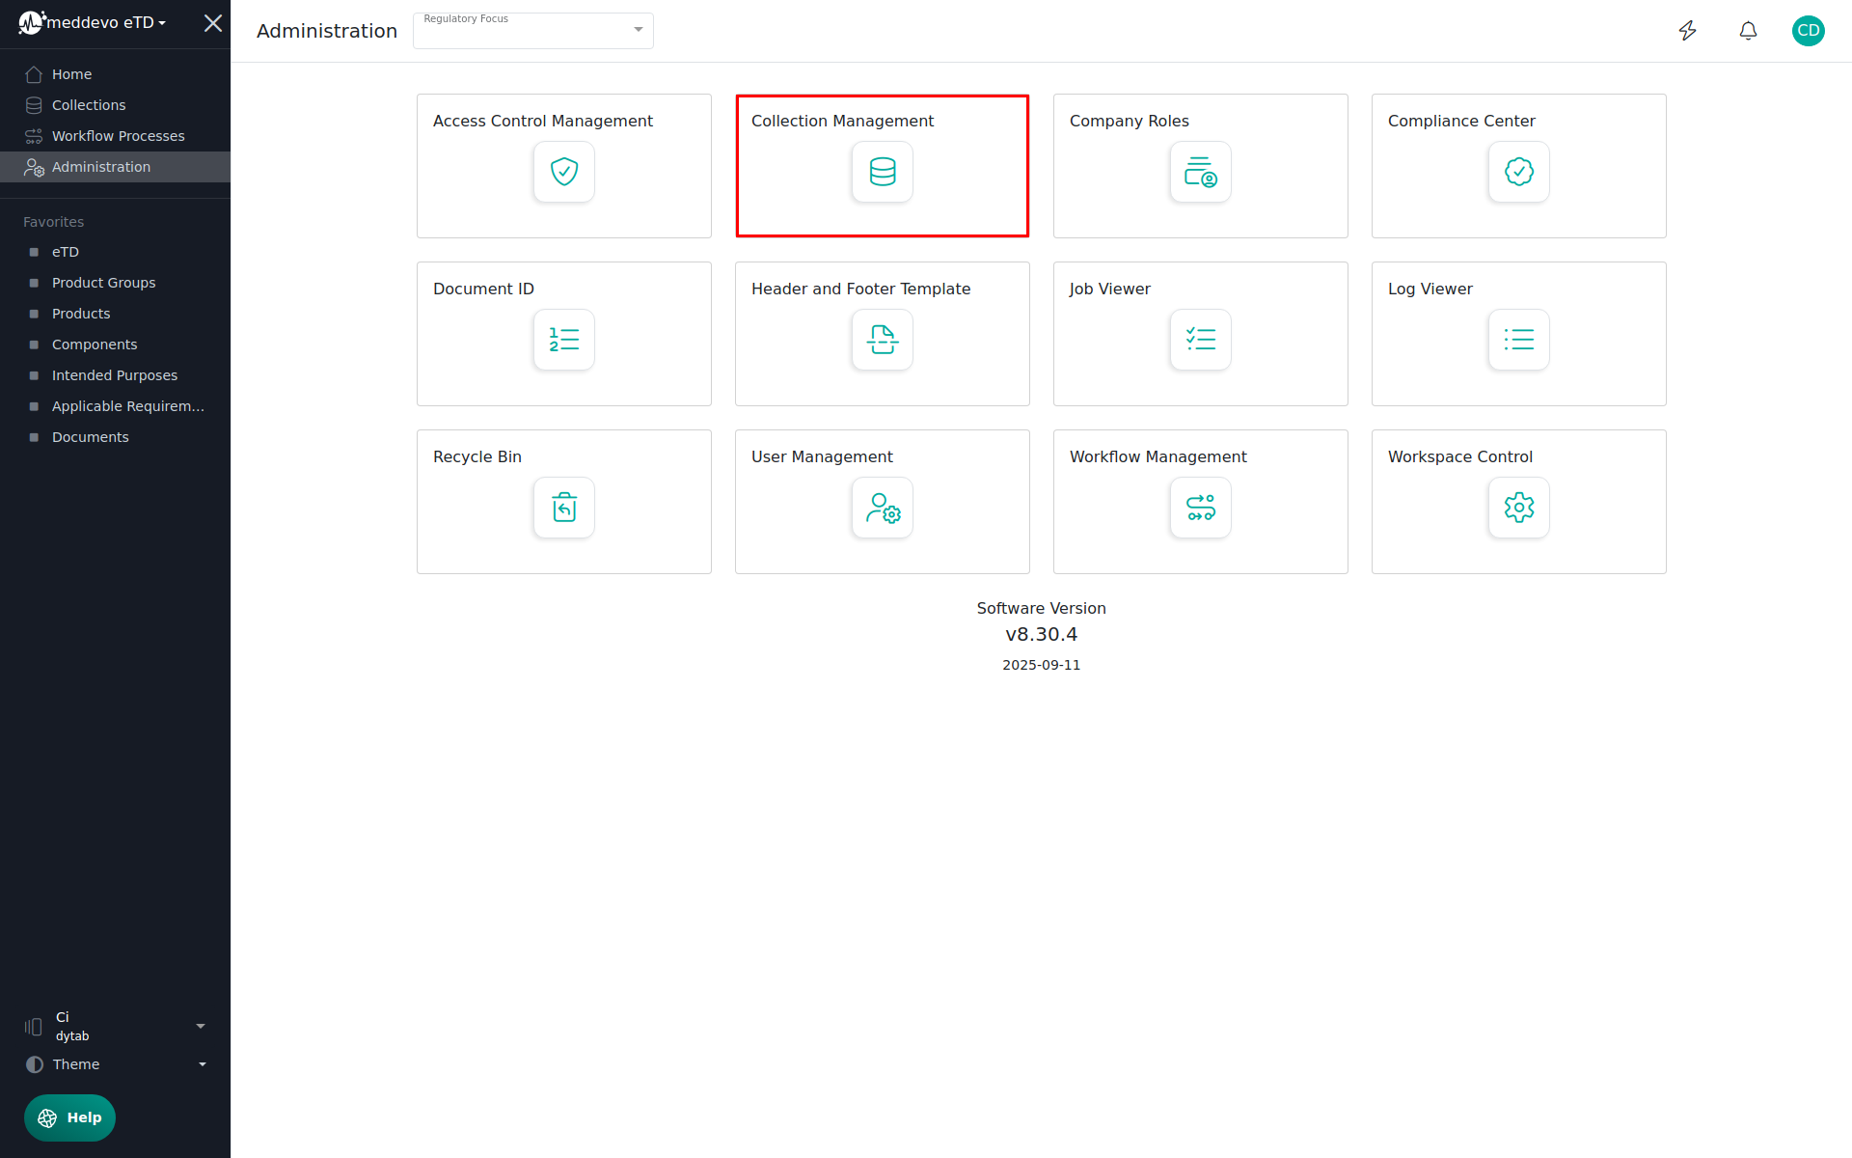Open the notifications bell
Image resolution: width=1852 pixels, height=1158 pixels.
(1748, 31)
